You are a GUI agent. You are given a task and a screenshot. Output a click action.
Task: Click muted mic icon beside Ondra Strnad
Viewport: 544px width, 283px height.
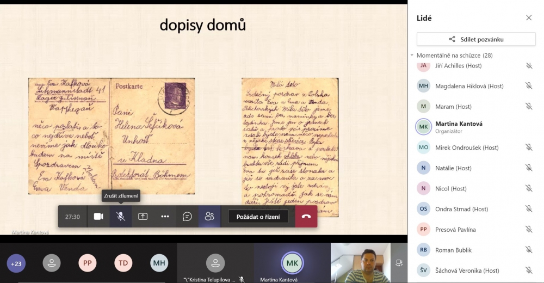pos(529,208)
